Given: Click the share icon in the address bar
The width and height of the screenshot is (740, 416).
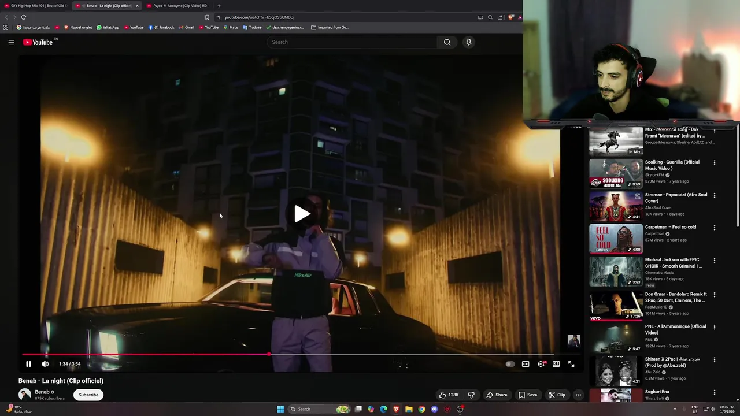Looking at the screenshot, I should pyautogui.click(x=500, y=17).
